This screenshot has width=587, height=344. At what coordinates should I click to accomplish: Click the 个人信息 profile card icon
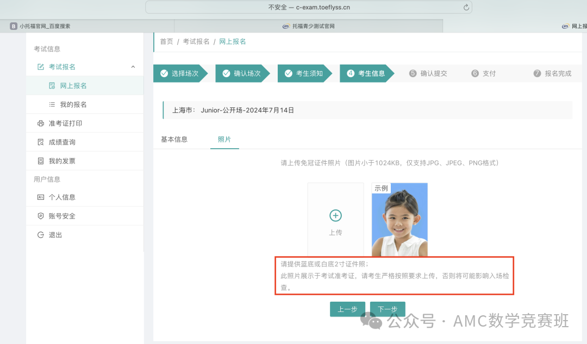click(x=40, y=198)
